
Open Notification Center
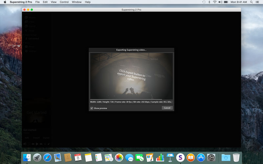pos(257,2)
